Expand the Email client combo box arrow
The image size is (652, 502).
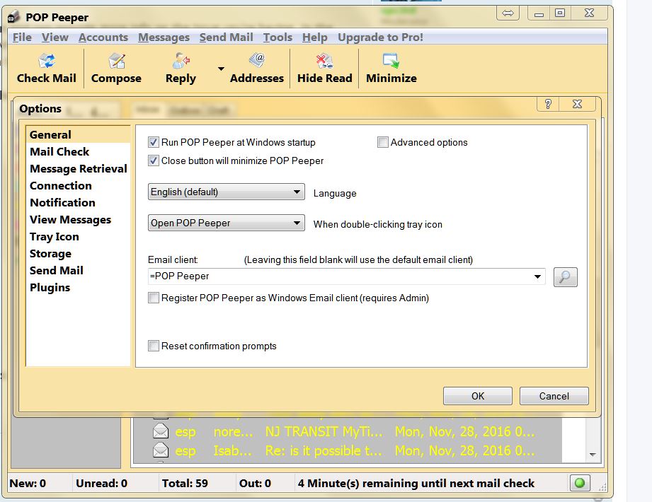(x=537, y=276)
